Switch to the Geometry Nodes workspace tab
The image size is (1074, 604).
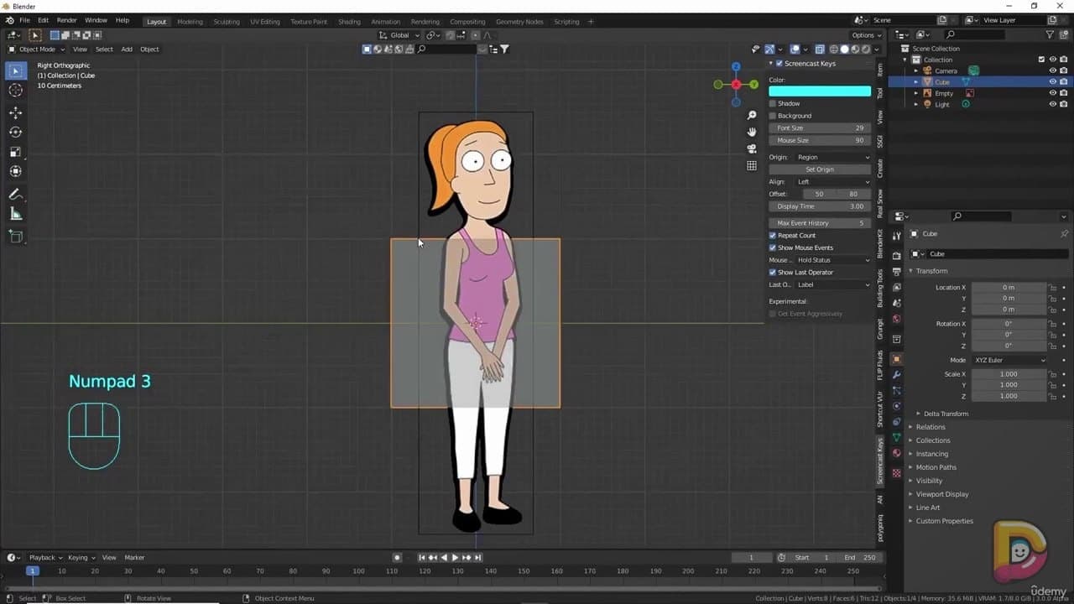[x=519, y=22]
